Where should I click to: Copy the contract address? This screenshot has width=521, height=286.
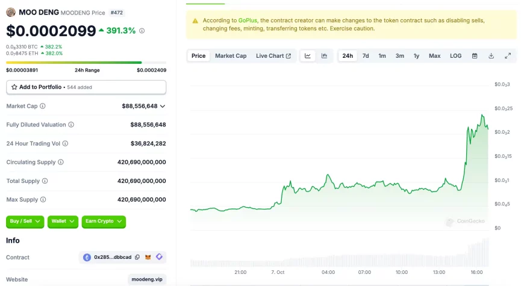[137, 257]
